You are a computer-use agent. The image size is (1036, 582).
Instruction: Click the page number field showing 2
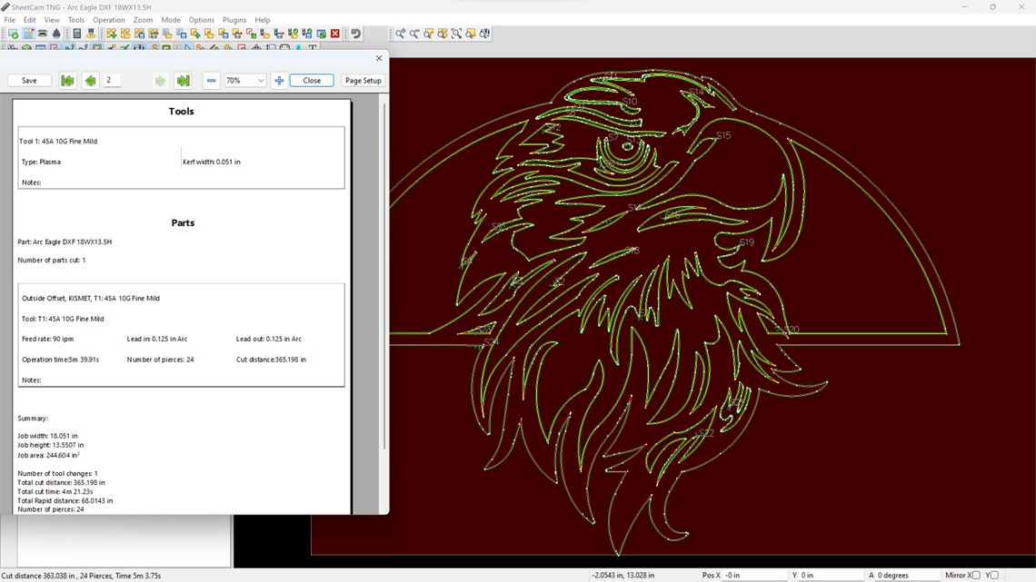[x=110, y=80]
